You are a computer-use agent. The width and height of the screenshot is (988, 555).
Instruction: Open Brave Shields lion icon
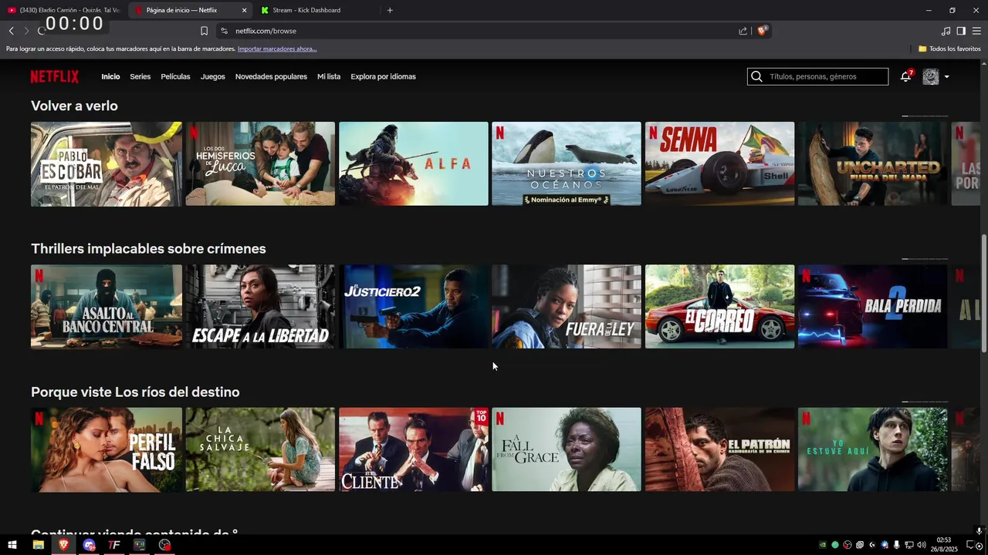pos(762,31)
